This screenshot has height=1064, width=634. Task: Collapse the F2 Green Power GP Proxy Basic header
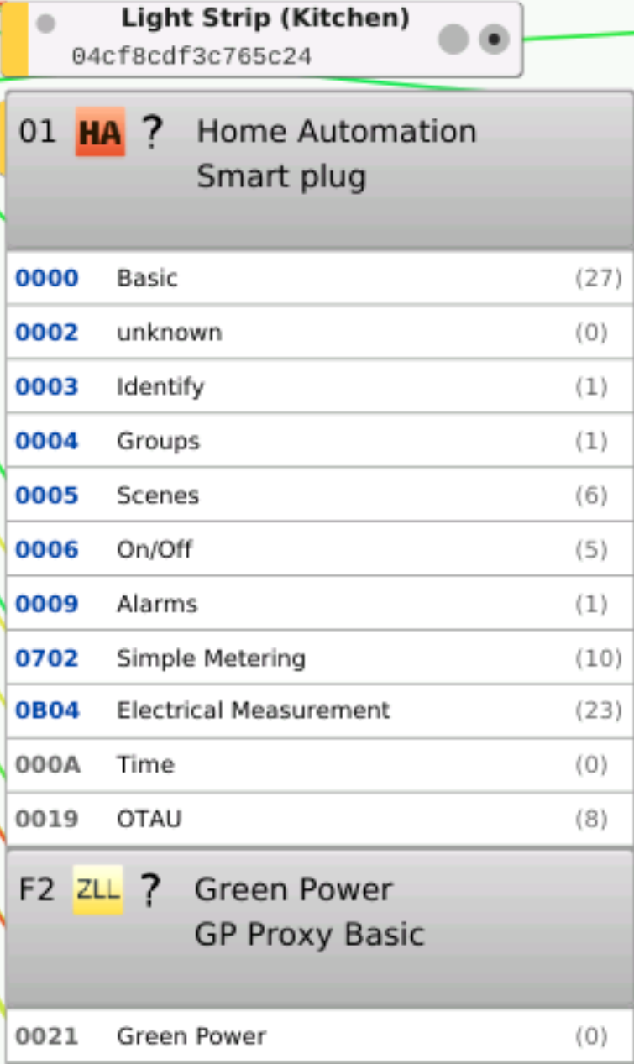pyautogui.click(x=319, y=928)
